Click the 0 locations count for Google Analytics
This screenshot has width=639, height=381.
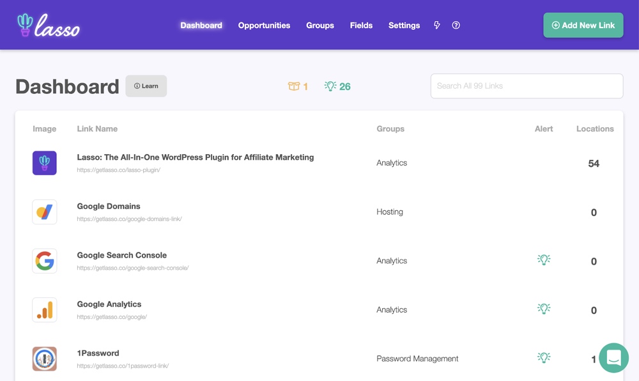[x=594, y=310]
